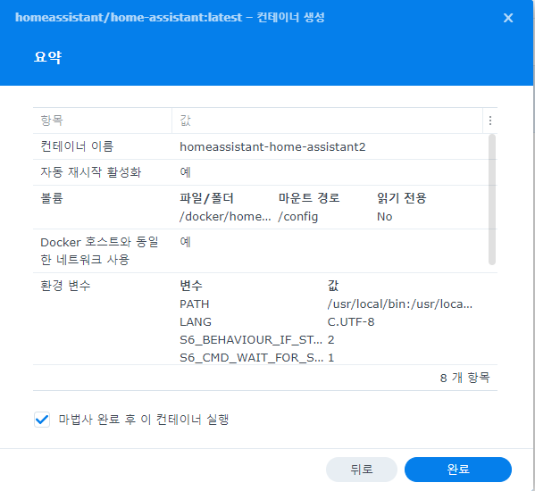Select the 자동 재시작 활성화 row
This screenshot has height=491, width=535.
[x=265, y=172]
